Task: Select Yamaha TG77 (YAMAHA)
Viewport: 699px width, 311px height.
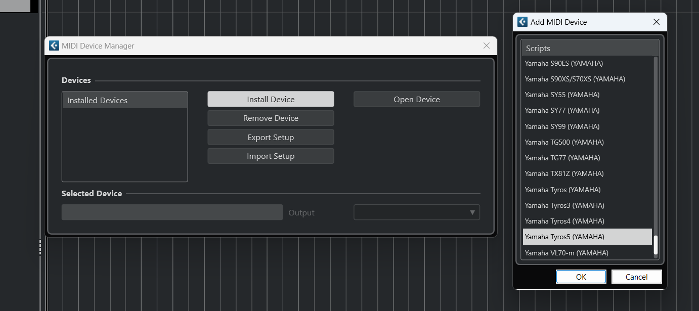Action: 587,158
